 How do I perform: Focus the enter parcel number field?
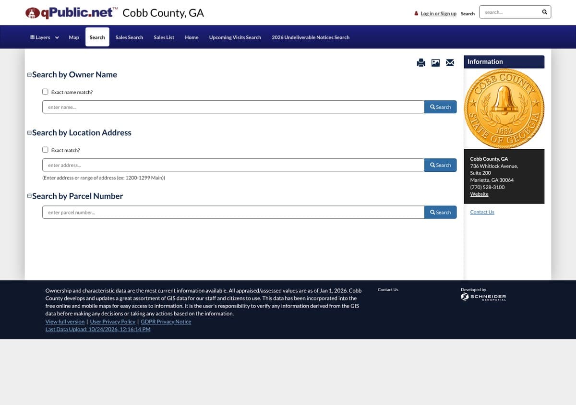pos(233,212)
